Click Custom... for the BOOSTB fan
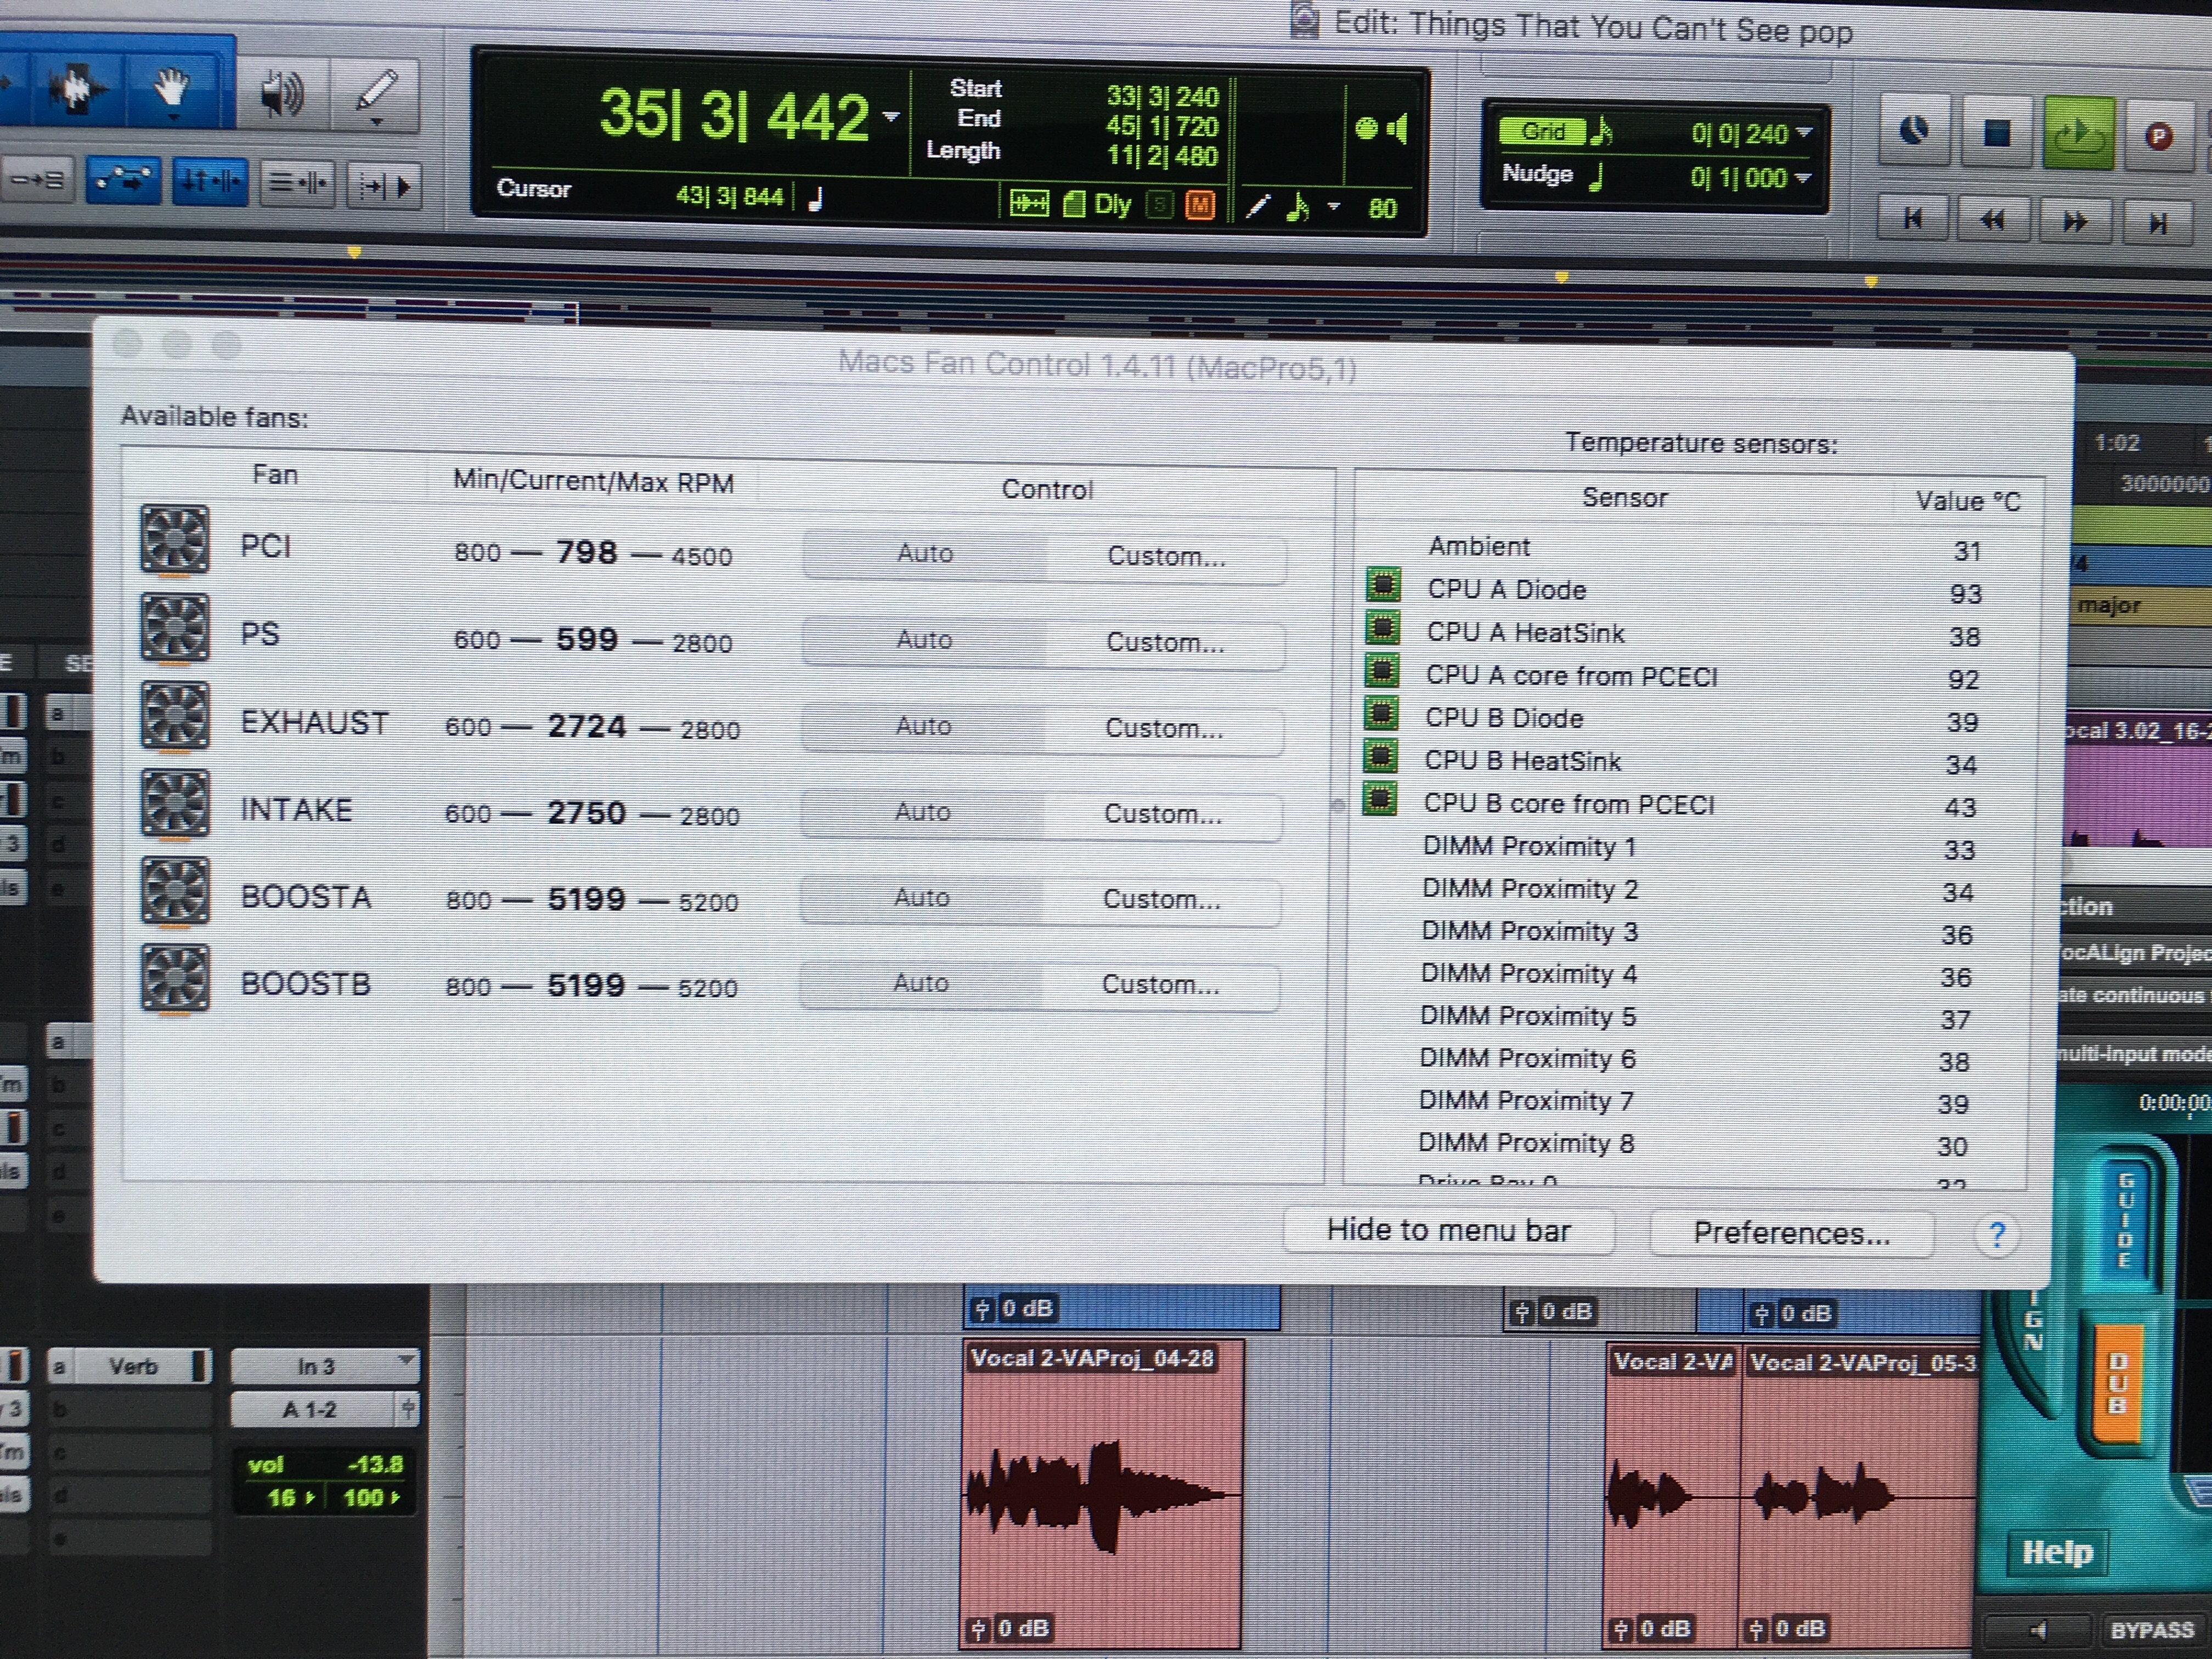The width and height of the screenshot is (2212, 1659). (x=1160, y=985)
